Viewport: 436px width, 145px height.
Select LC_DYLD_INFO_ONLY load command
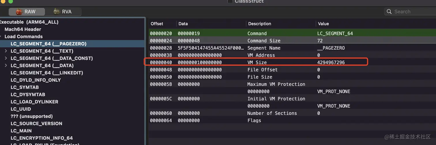point(36,80)
